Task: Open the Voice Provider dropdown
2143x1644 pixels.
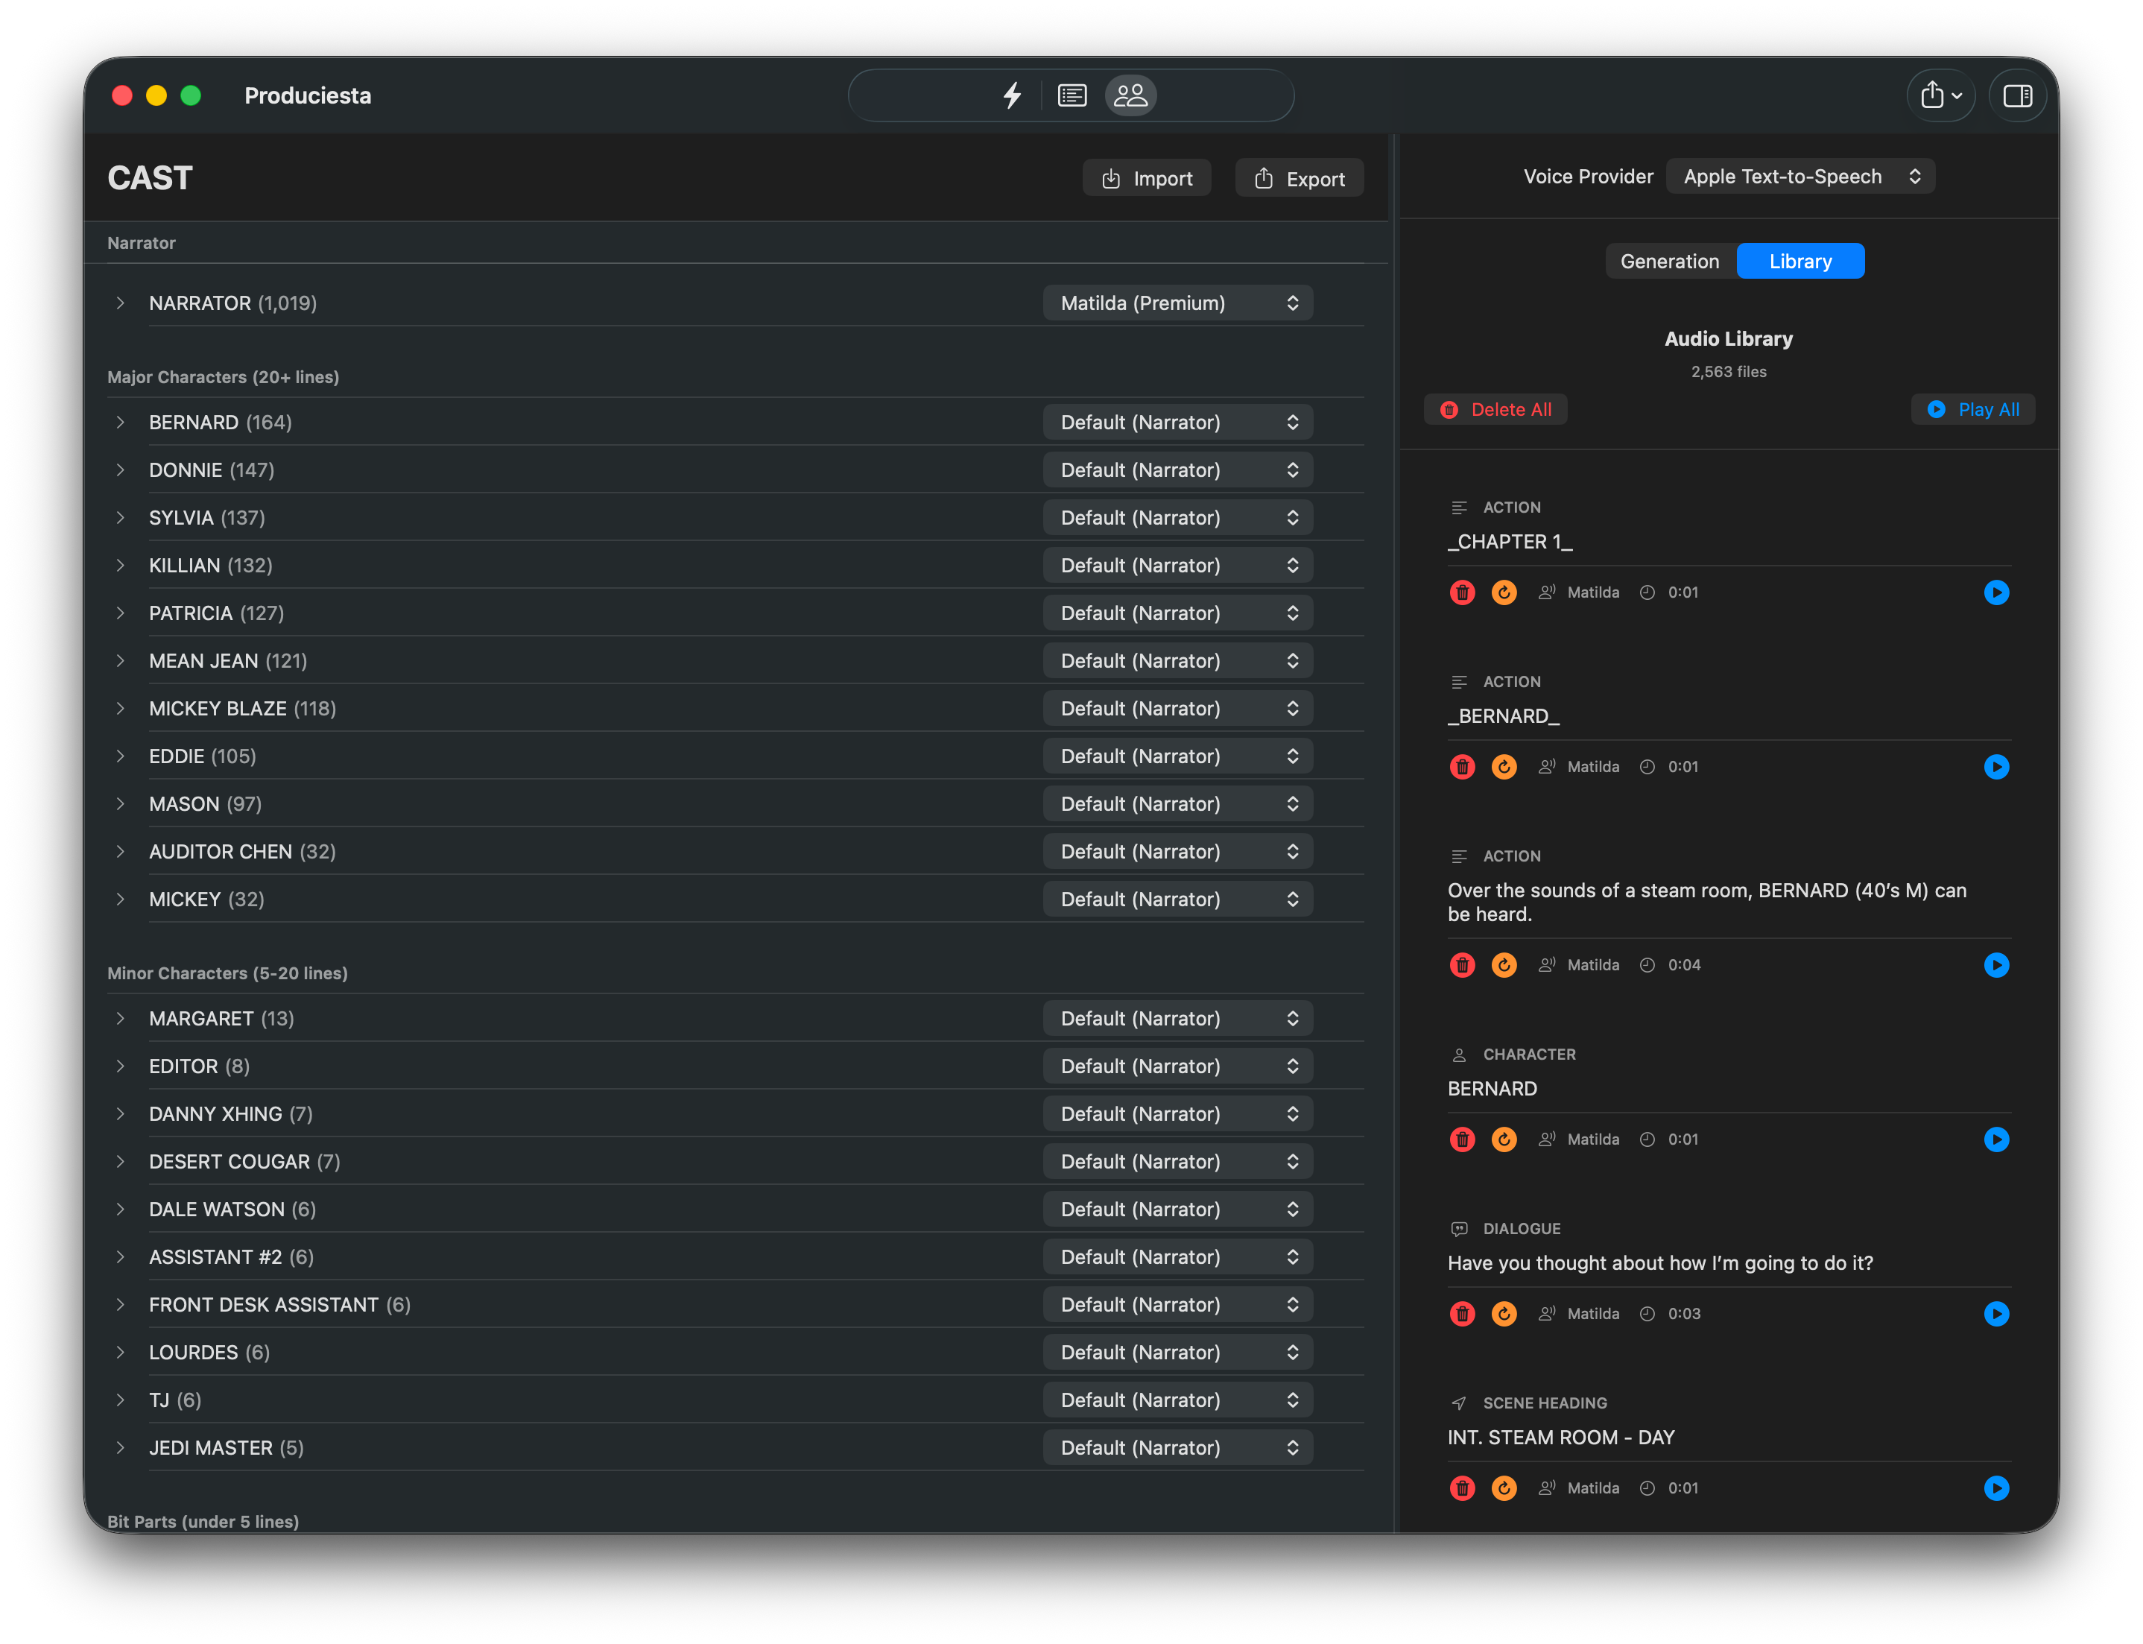Action: pyautogui.click(x=1799, y=176)
